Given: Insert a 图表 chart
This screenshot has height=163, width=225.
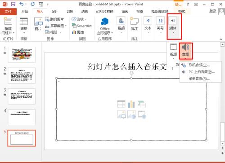Looking at the screenshot, I should 78,32.
